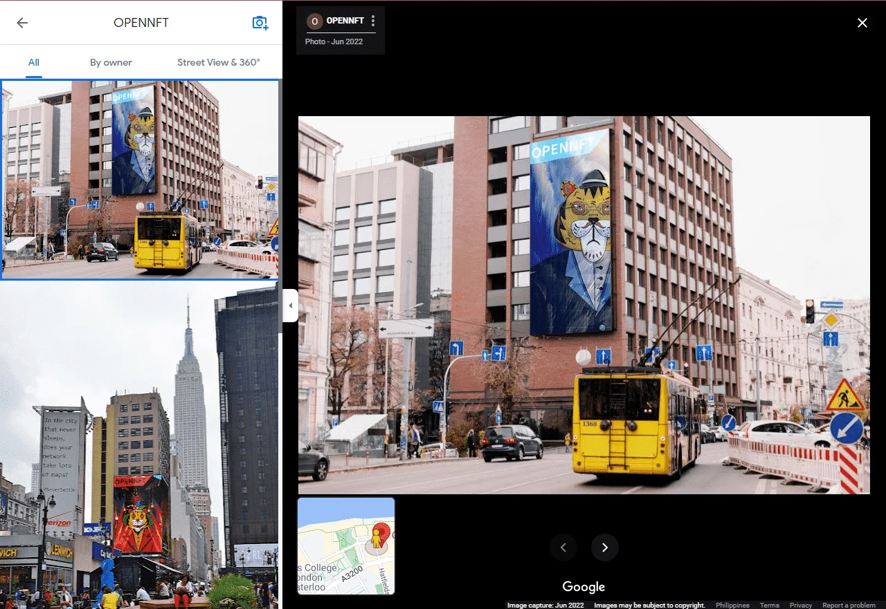Image resolution: width=886 pixels, height=609 pixels.
Task: Go back using the left arrow
Action: point(22,23)
